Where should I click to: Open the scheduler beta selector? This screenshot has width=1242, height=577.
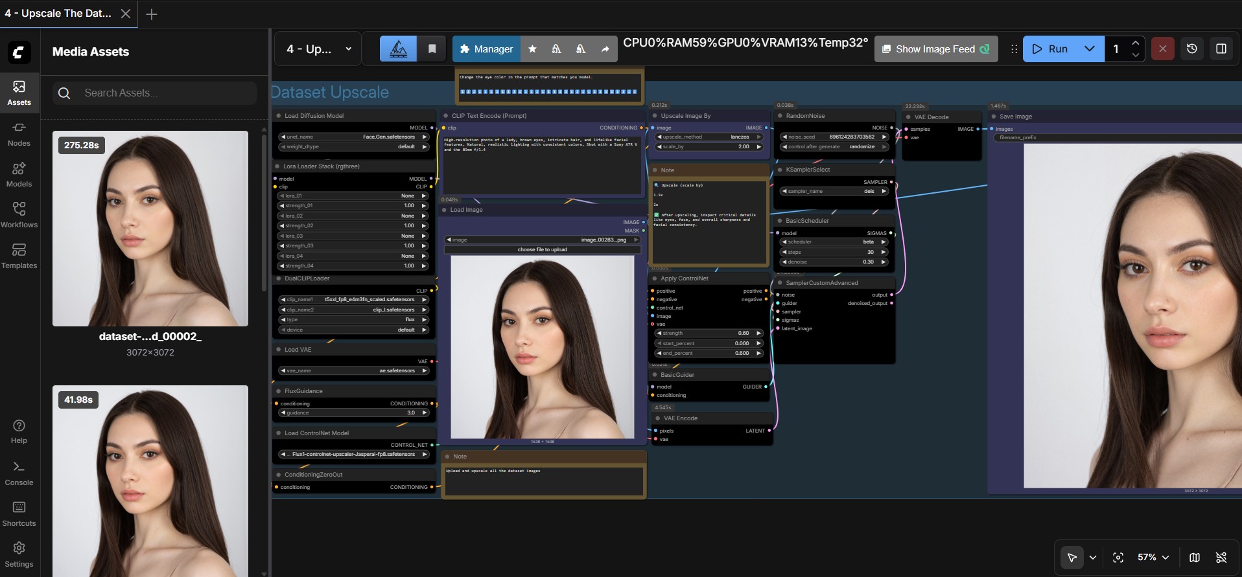click(834, 242)
